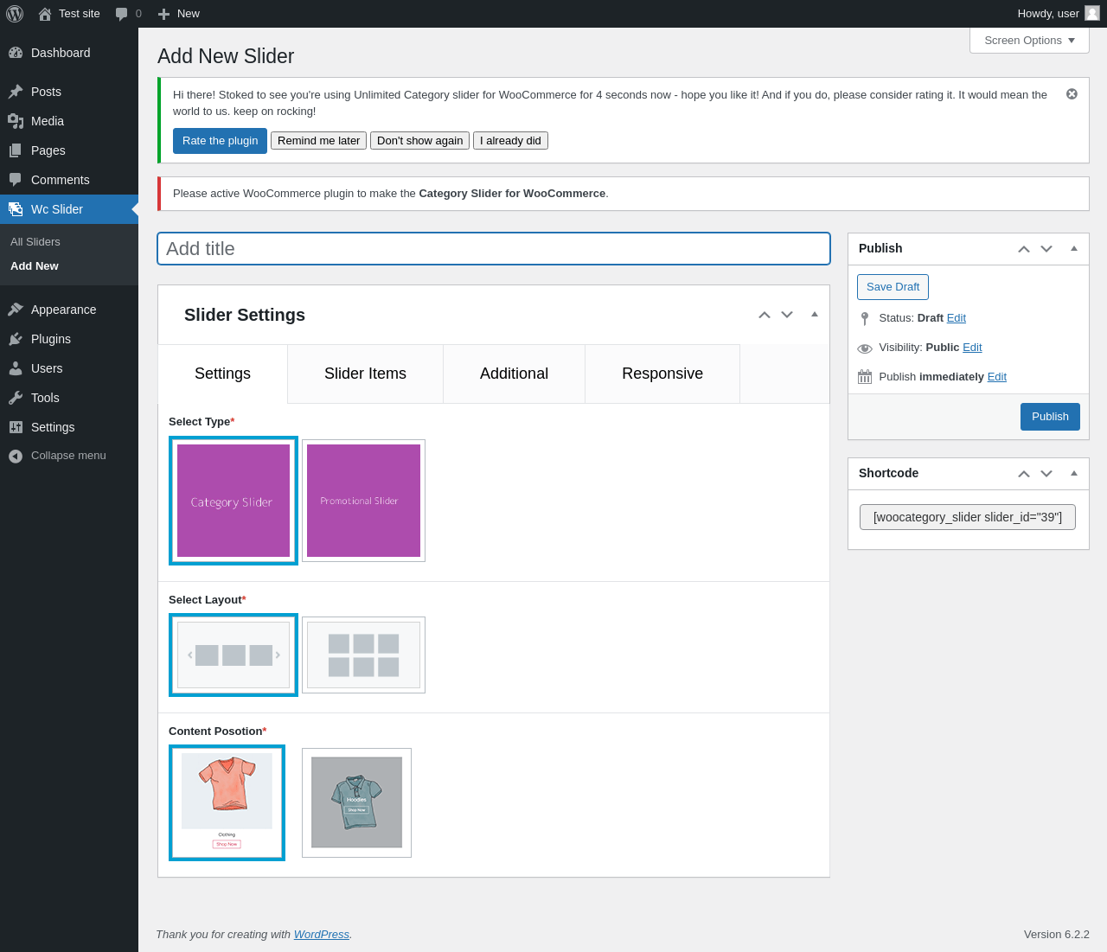
Task: Open Add New submenu item
Action: (35, 266)
